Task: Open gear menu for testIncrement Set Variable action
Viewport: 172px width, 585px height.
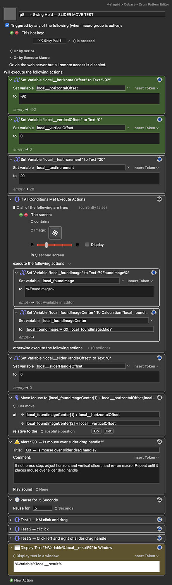Action: point(159,159)
